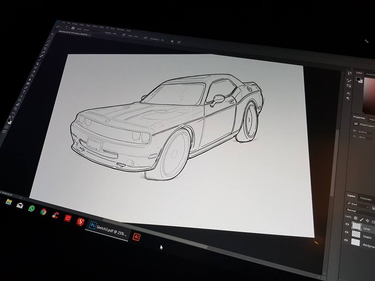Change screen mode at toolbar bottom
This screenshot has height=281, width=375.
[4, 132]
